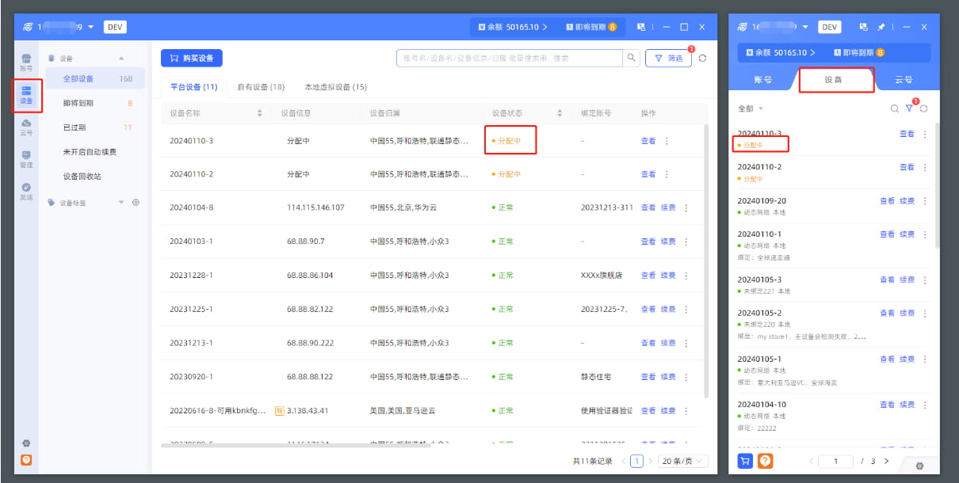Refresh the device list in the main window
The width and height of the screenshot is (959, 483).
(x=702, y=58)
